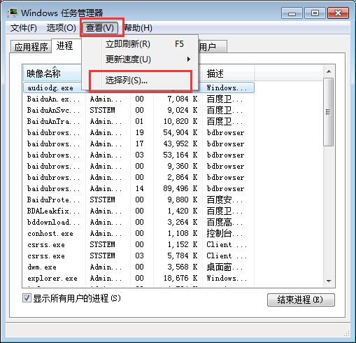Maximize the Task Manager window

click(x=315, y=13)
